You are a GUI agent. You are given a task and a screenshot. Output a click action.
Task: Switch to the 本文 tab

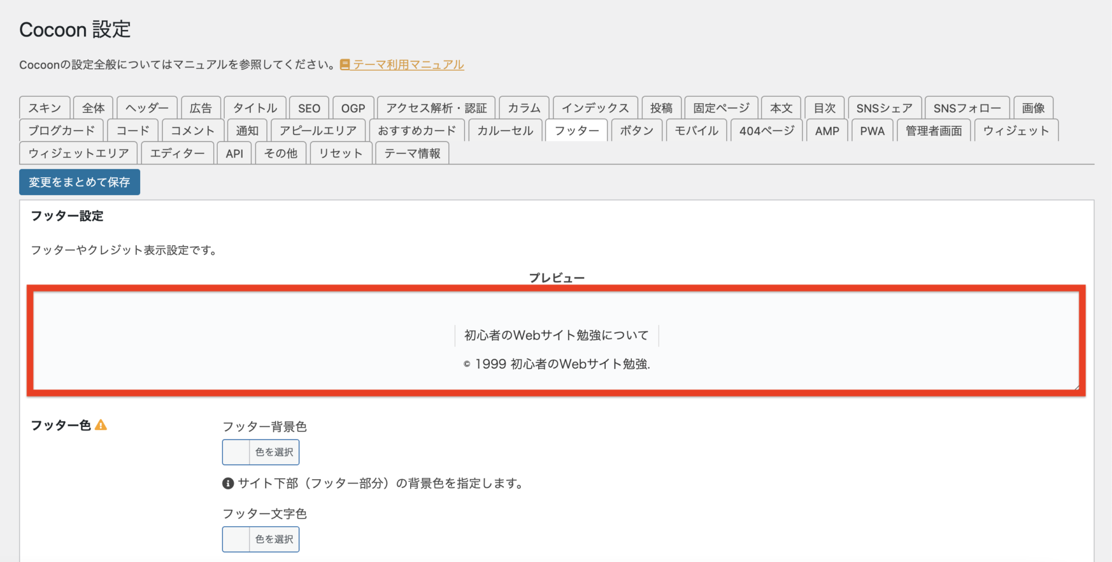(781, 108)
